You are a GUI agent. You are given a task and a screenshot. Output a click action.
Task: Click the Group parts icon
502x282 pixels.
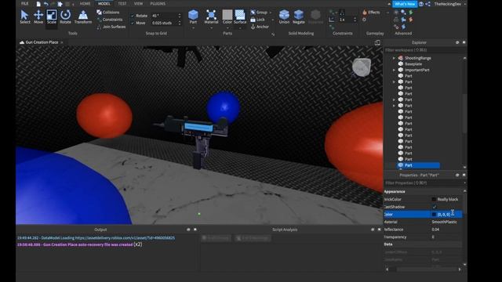click(253, 13)
